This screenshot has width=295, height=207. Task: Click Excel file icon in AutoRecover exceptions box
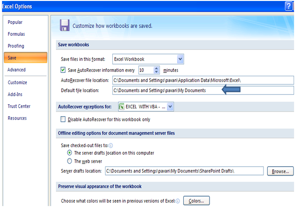(x=122, y=107)
